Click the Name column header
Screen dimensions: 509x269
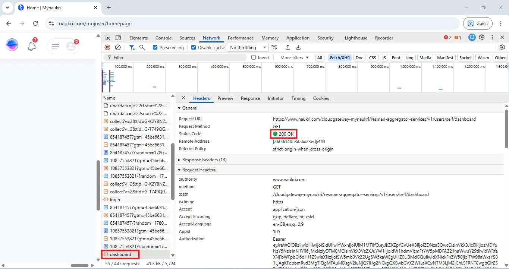click(136, 98)
